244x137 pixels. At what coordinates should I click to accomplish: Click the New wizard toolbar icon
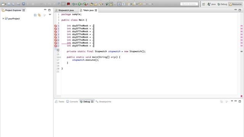3,4
